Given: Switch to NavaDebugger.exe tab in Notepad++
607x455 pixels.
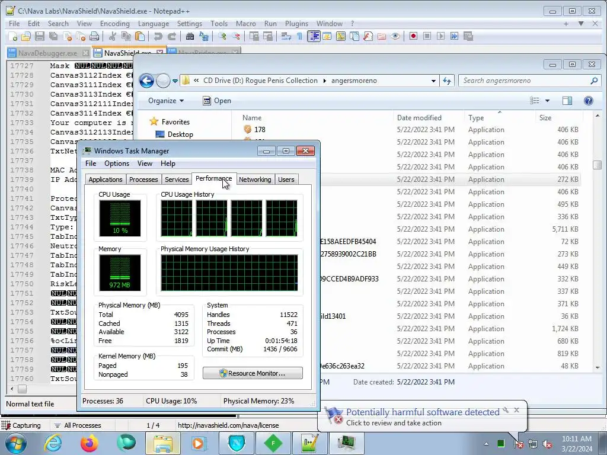Looking at the screenshot, I should tap(47, 53).
